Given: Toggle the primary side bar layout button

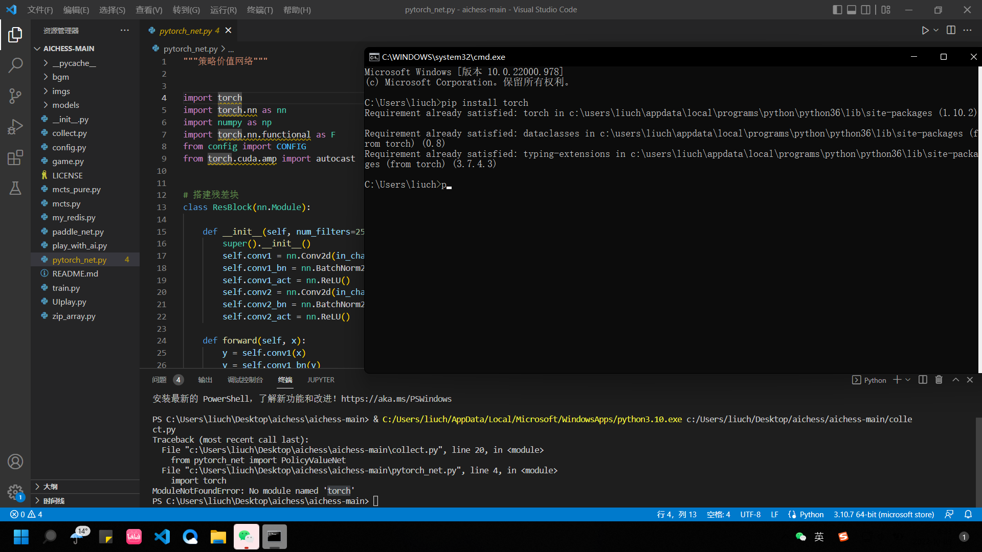Looking at the screenshot, I should click(x=837, y=10).
